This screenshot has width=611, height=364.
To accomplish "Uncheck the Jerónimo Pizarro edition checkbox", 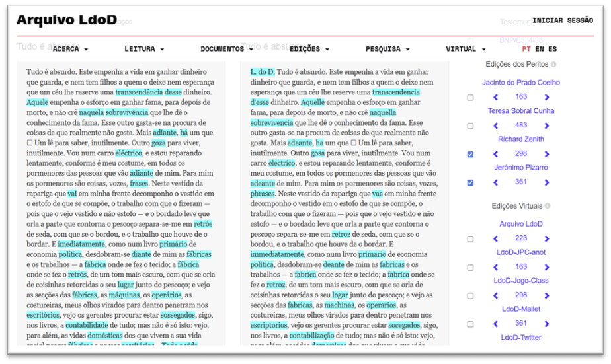I will [x=470, y=182].
